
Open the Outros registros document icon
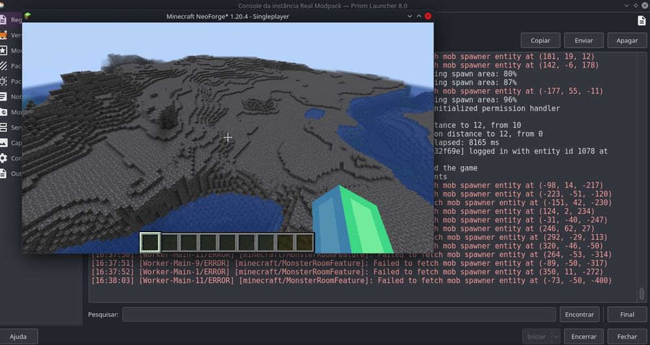tap(3, 173)
